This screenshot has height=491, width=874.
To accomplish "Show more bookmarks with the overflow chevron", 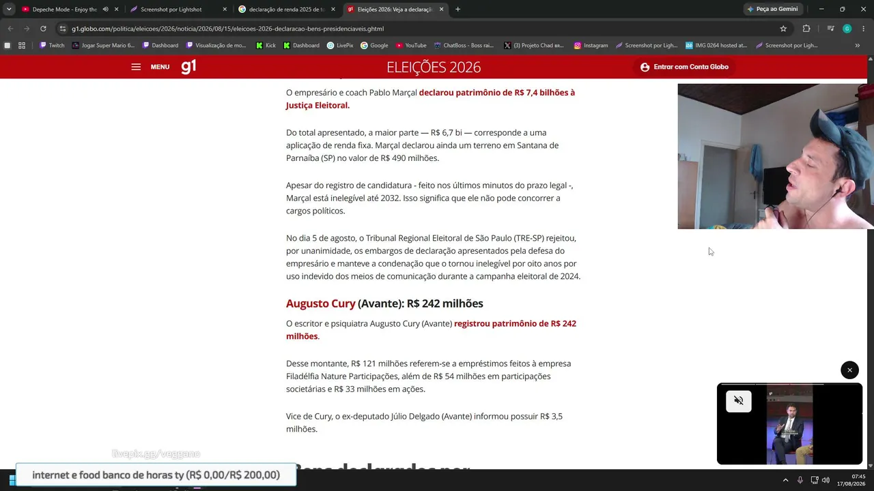I will click(858, 46).
